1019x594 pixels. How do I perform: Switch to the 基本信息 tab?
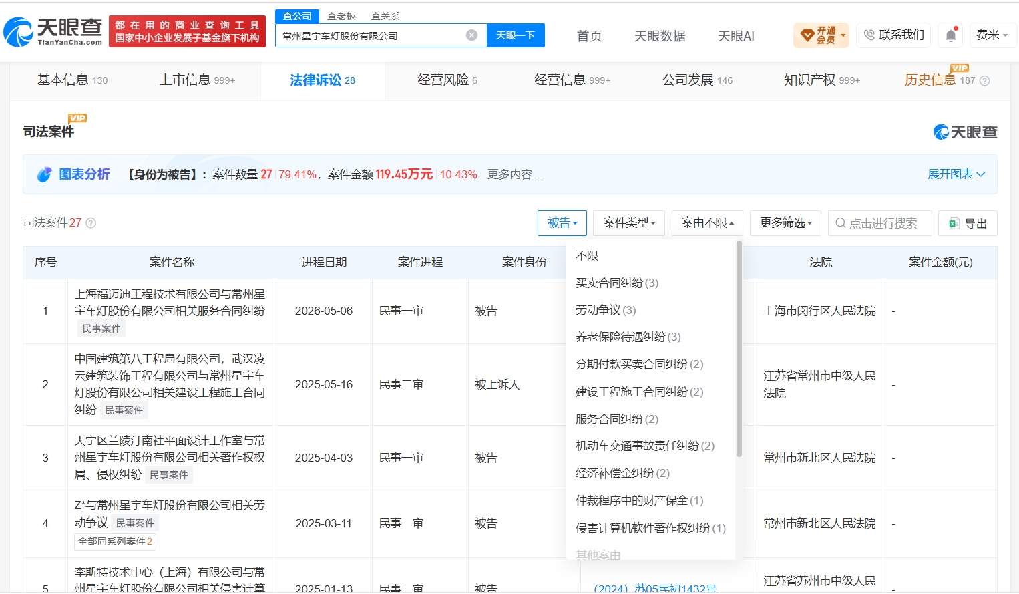[72, 80]
